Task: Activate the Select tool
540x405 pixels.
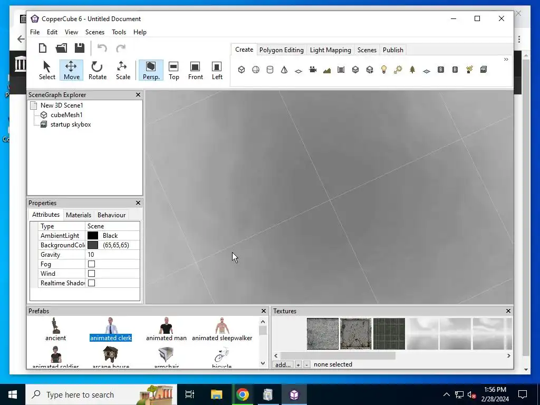Action: 47,70
